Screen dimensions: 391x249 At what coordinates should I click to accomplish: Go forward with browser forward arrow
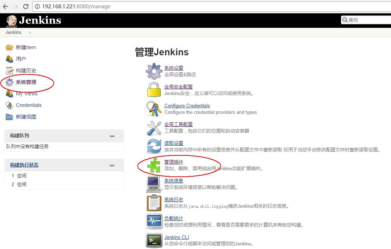coord(16,7)
